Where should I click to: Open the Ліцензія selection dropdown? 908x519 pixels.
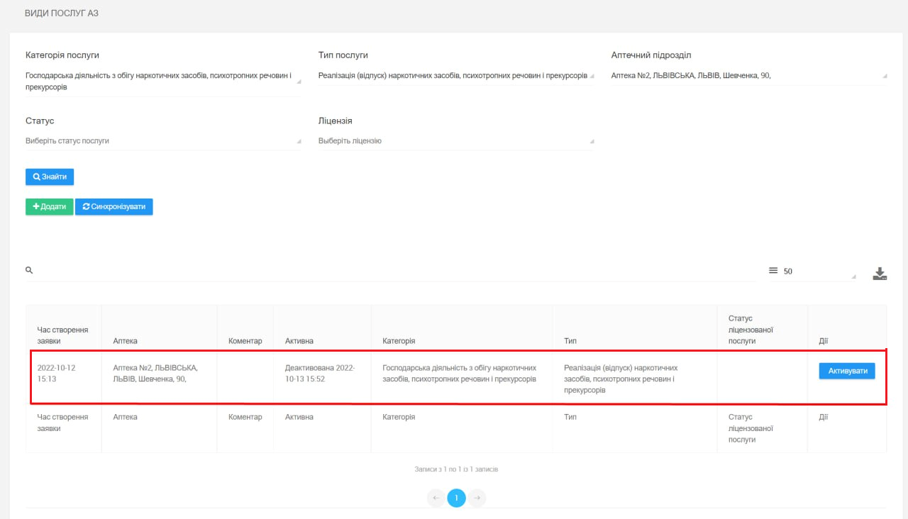[455, 141]
